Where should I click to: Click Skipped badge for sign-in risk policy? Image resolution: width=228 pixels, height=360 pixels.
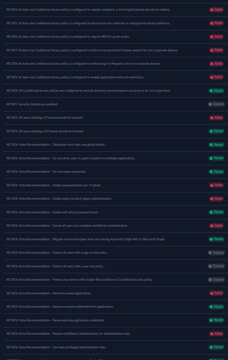(x=216, y=253)
